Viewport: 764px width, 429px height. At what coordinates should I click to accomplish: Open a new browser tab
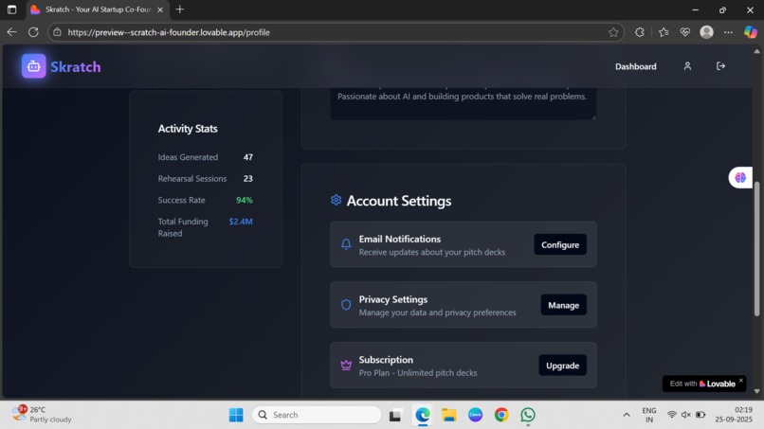point(180,9)
